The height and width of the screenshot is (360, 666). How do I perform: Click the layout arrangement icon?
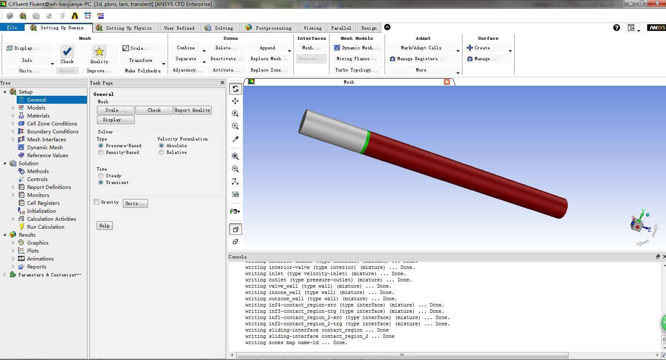pyautogui.click(x=631, y=28)
